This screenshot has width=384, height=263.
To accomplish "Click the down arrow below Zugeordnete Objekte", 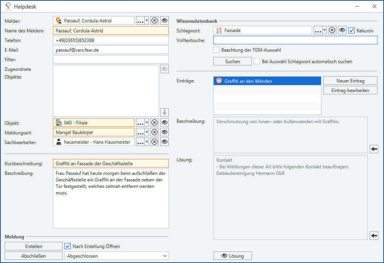I will pyautogui.click(x=165, y=112).
